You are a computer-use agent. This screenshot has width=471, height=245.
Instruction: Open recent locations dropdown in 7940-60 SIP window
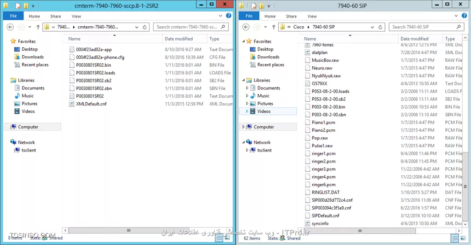click(265, 27)
